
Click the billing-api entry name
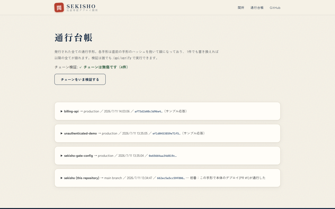pos(71,111)
